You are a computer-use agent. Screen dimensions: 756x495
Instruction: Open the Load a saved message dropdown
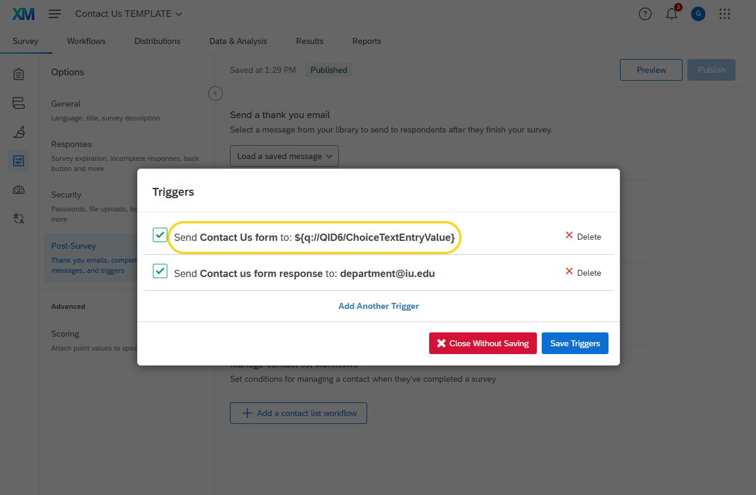[x=284, y=156]
